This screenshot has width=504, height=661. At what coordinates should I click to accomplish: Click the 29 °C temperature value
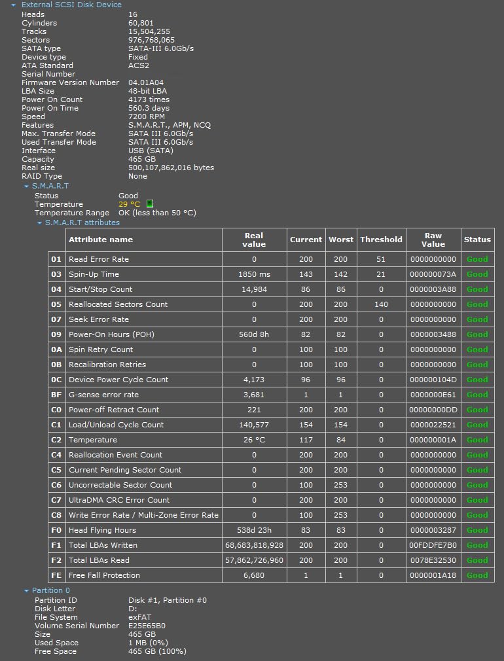pos(129,204)
